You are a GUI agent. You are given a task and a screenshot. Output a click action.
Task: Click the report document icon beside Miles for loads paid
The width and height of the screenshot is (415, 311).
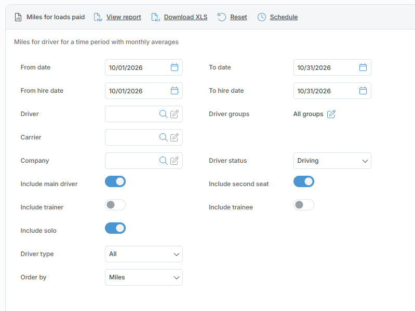point(18,17)
